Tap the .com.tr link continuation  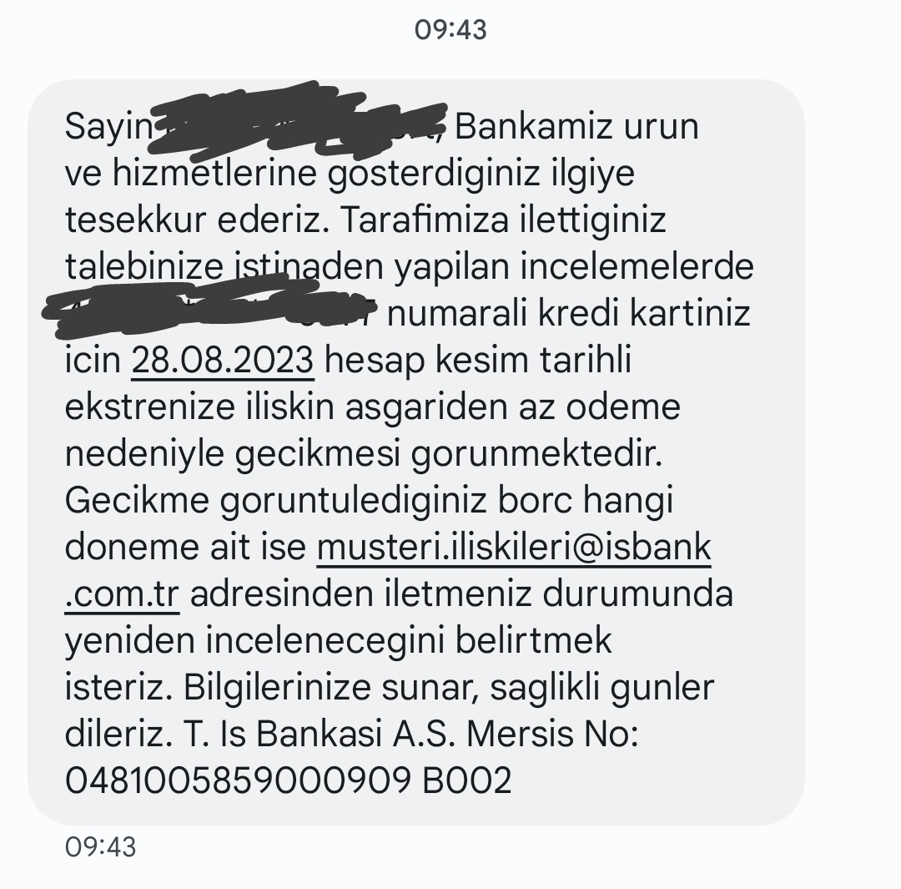(x=122, y=594)
